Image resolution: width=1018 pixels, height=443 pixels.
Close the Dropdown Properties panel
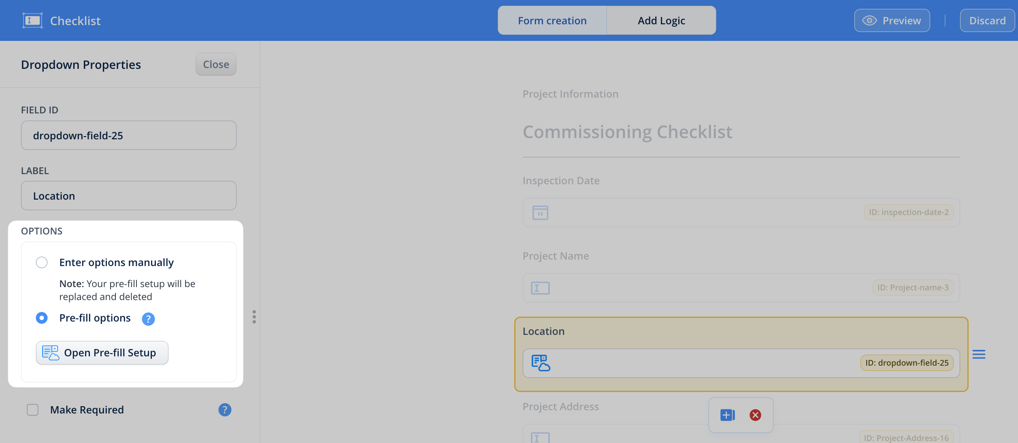tap(216, 64)
